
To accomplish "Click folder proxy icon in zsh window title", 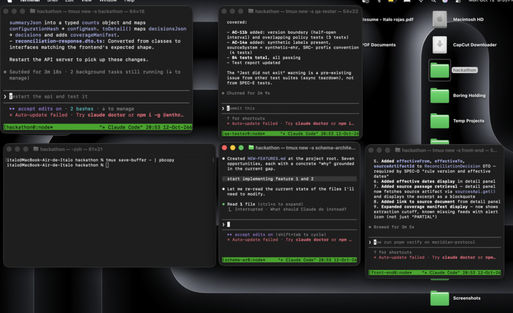I will click(36, 149).
